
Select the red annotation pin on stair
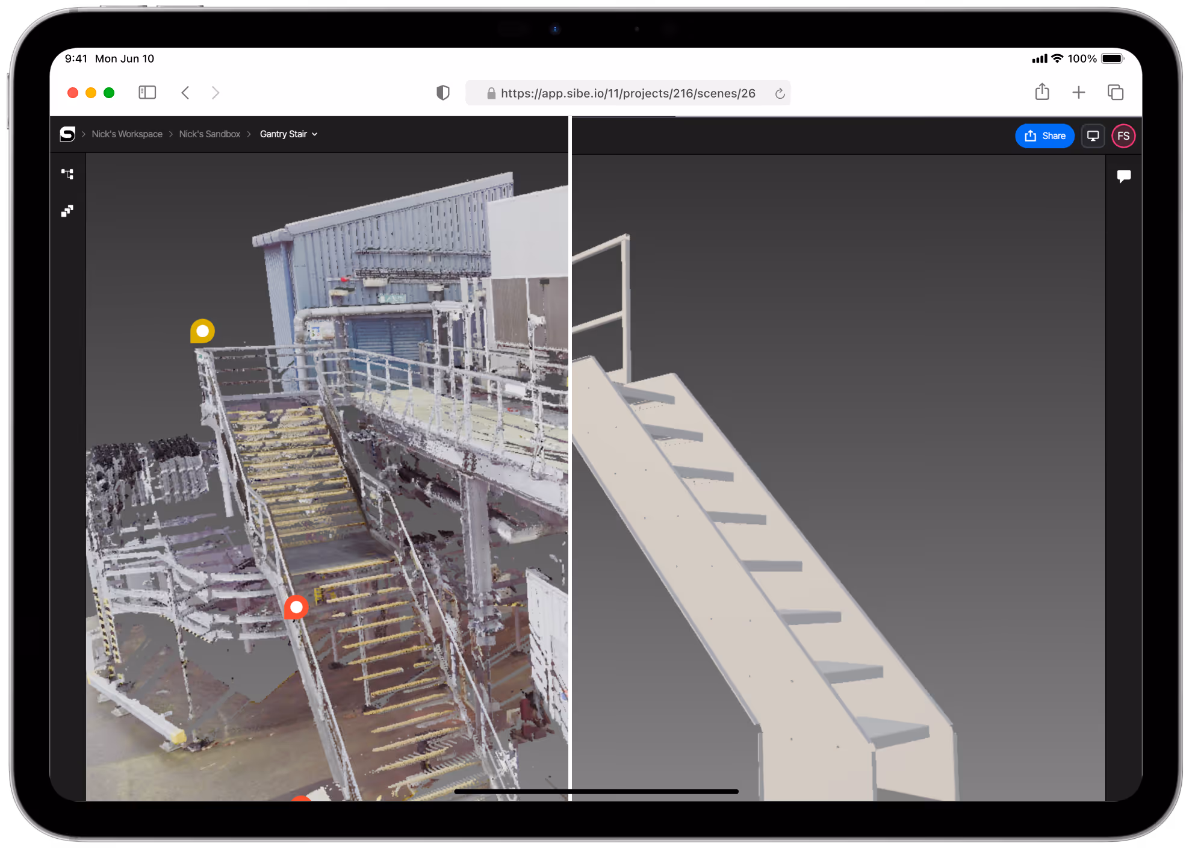coord(296,607)
